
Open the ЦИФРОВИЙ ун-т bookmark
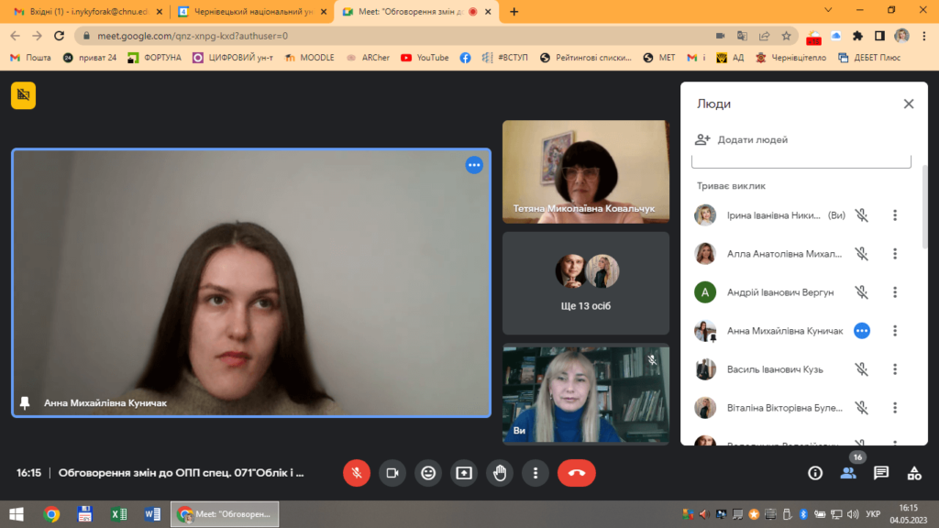232,58
